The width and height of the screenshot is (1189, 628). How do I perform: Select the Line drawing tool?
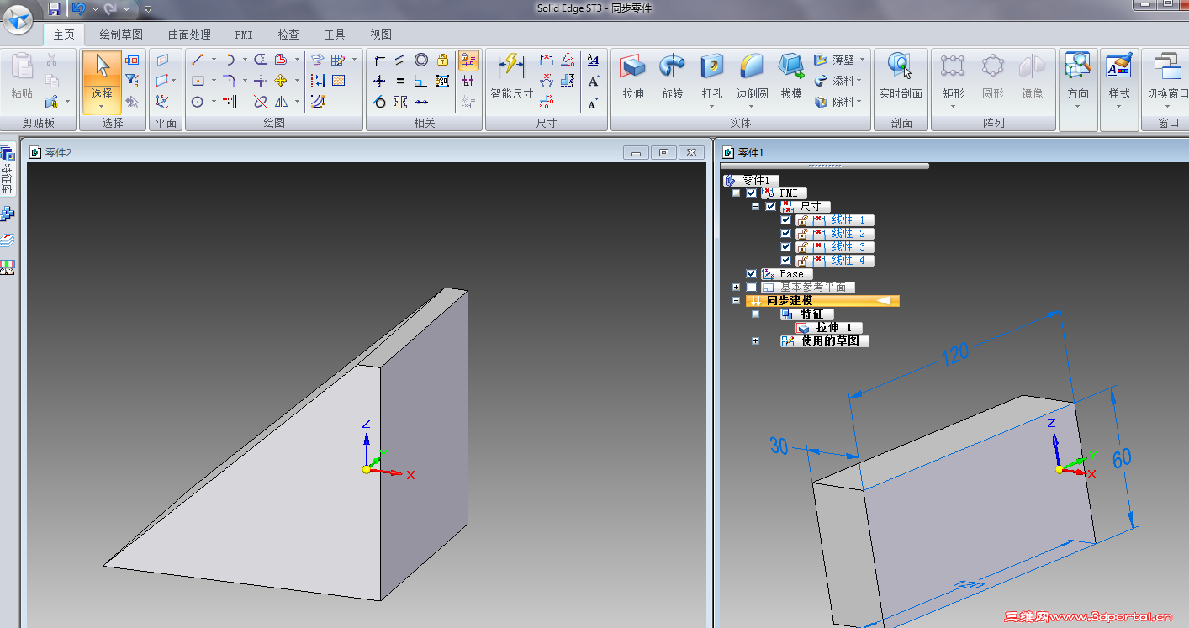198,60
